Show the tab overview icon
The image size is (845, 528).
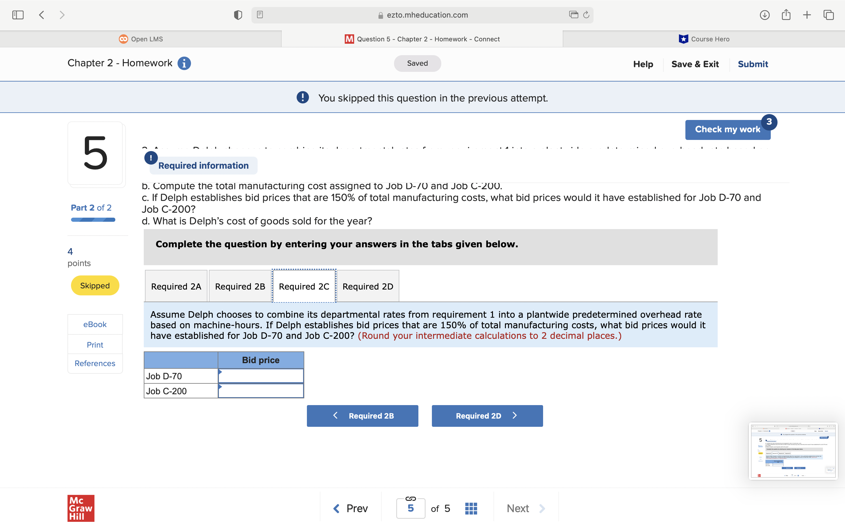pyautogui.click(x=828, y=15)
